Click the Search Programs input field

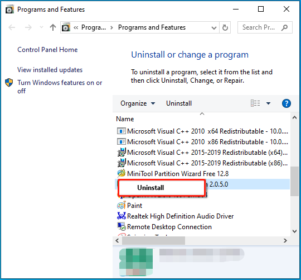click(265, 27)
